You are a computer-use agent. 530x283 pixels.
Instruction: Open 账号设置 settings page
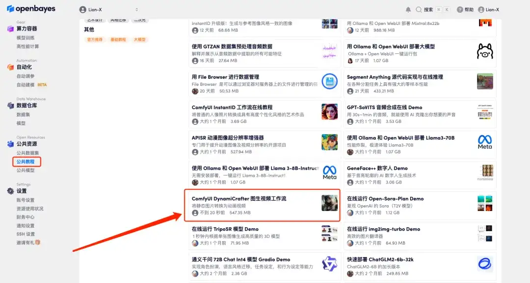(x=26, y=200)
